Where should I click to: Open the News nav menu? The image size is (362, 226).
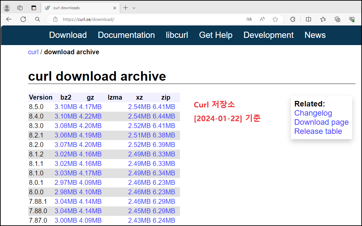click(315, 35)
